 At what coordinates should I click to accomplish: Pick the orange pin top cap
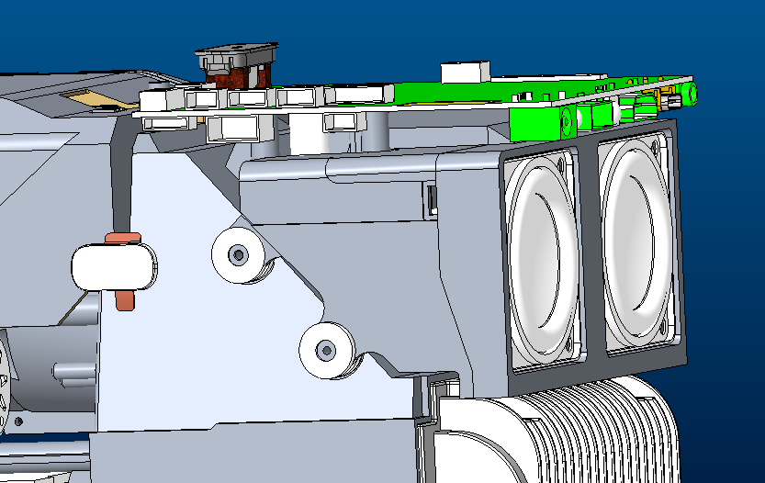123,238
